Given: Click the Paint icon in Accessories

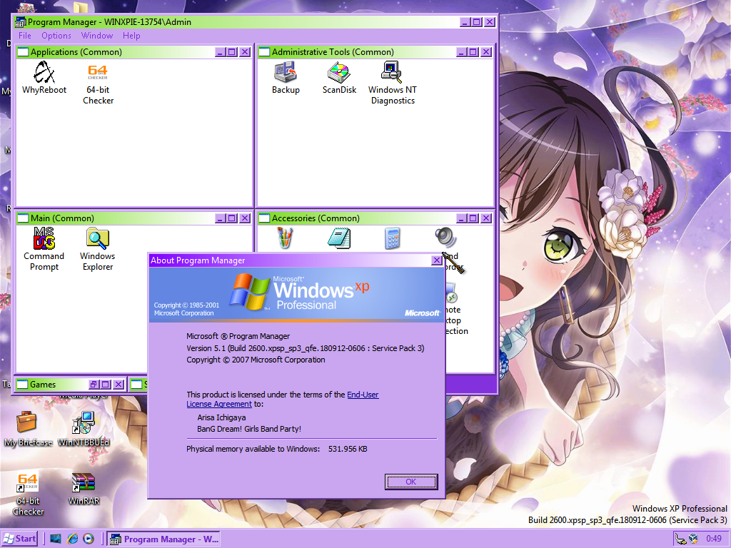Looking at the screenshot, I should tap(286, 238).
